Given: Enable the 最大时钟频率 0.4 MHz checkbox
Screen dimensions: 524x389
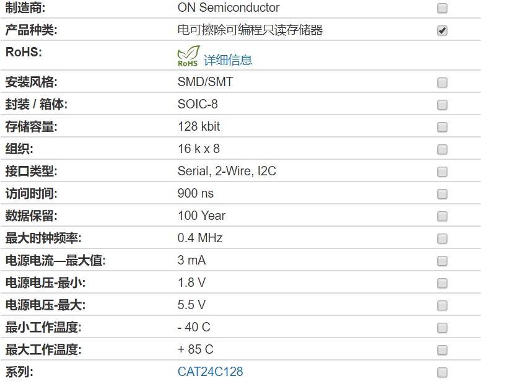Looking at the screenshot, I should click(x=442, y=238).
